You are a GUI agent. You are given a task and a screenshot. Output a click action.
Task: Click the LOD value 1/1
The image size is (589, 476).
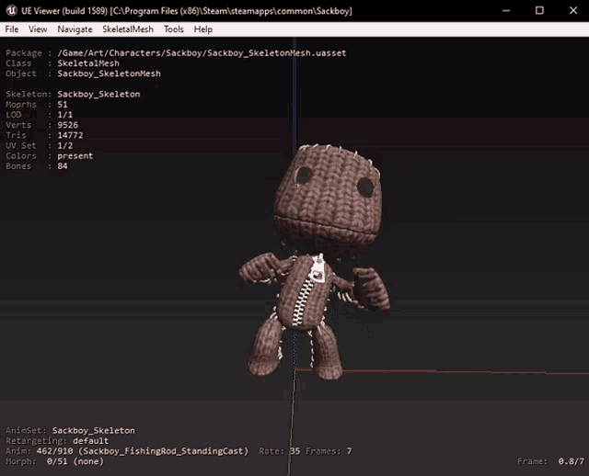(65, 115)
